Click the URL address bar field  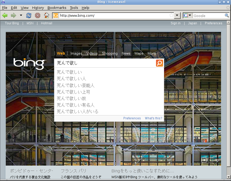(114, 15)
